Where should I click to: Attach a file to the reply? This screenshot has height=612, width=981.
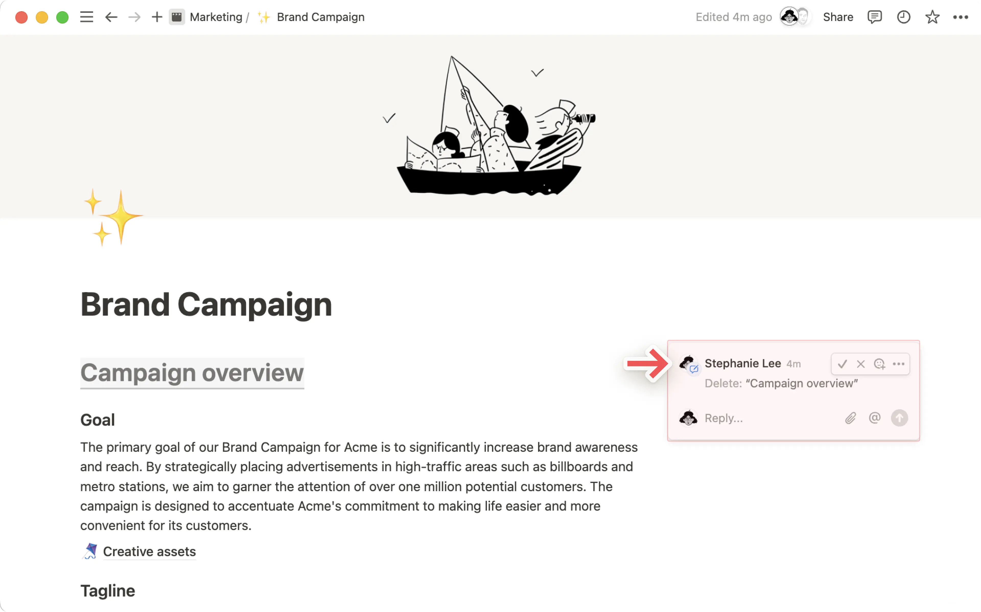tap(850, 418)
